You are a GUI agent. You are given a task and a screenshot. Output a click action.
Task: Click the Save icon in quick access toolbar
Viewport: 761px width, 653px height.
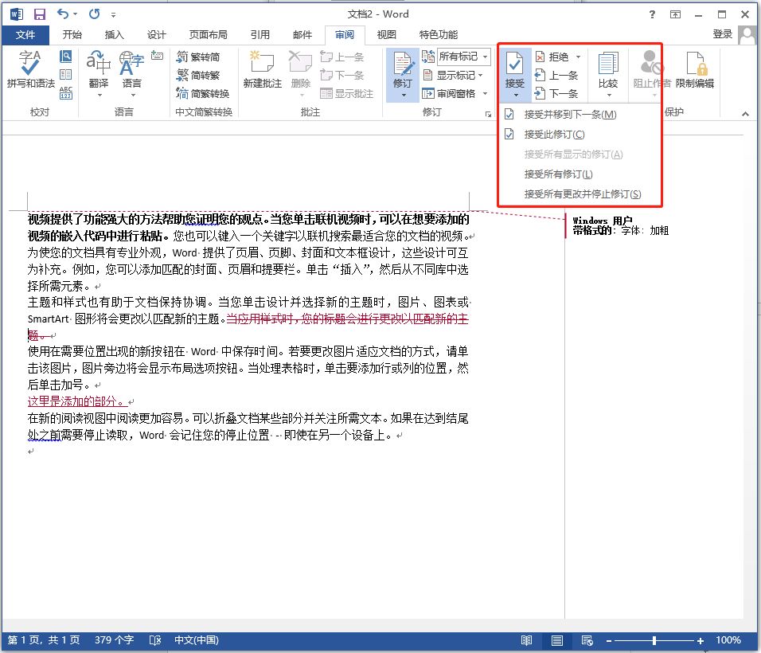tap(40, 14)
